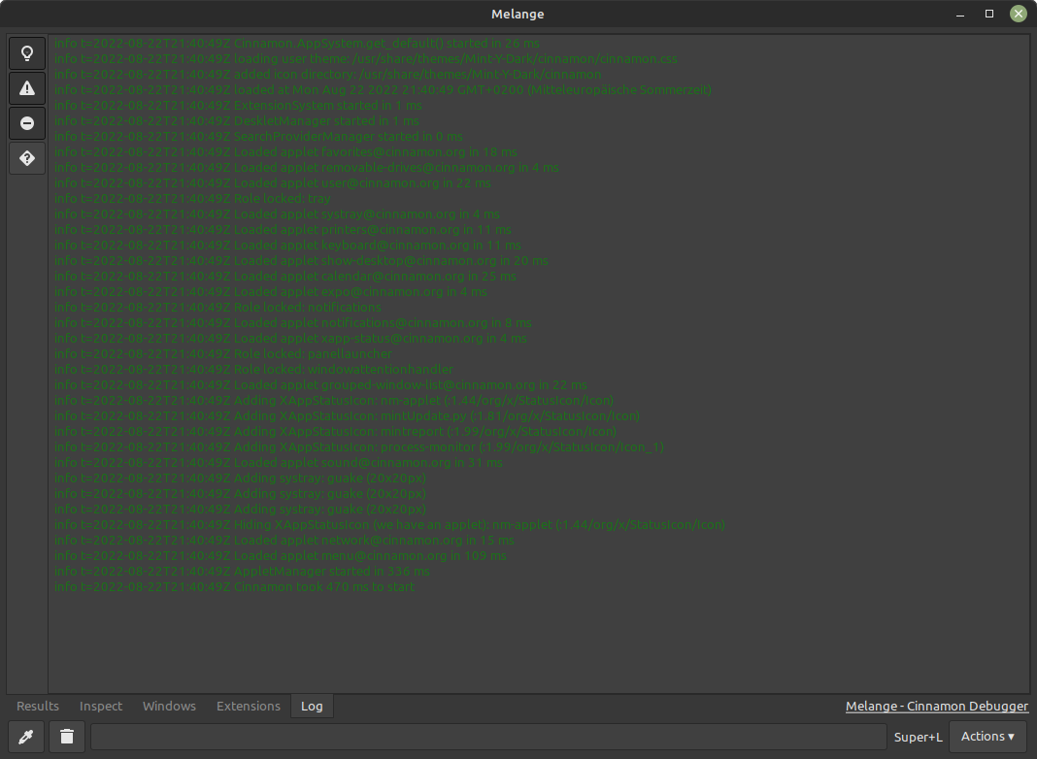Pick an actor with the eyedropper
Viewport: 1037px width, 759px height.
tap(26, 737)
